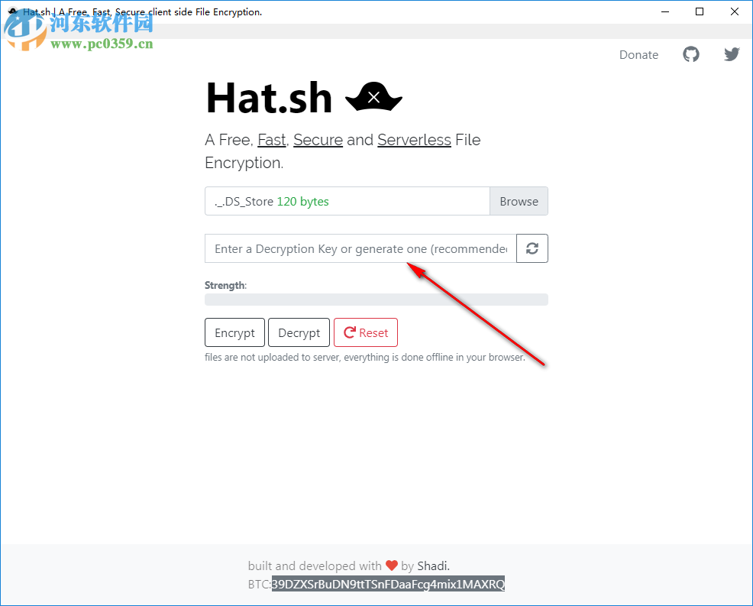
Task: Click the Encrypt button
Action: pos(234,332)
